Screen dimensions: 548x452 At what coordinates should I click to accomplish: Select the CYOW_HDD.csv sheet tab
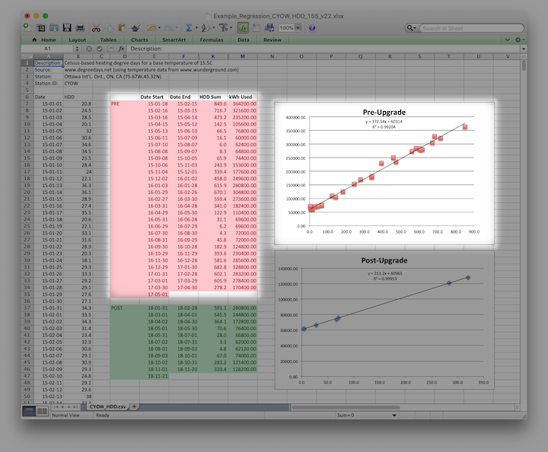click(x=107, y=406)
